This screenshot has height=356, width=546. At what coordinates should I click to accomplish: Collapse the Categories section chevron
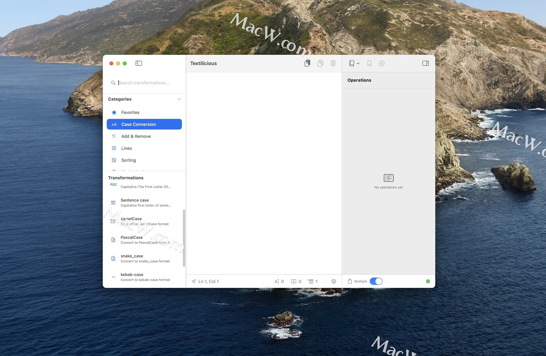[179, 99]
